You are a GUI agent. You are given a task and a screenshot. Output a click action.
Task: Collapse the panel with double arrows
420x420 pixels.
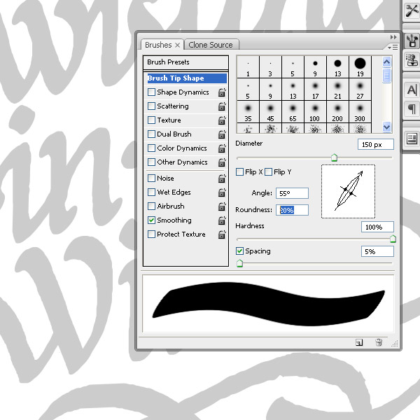point(393,37)
